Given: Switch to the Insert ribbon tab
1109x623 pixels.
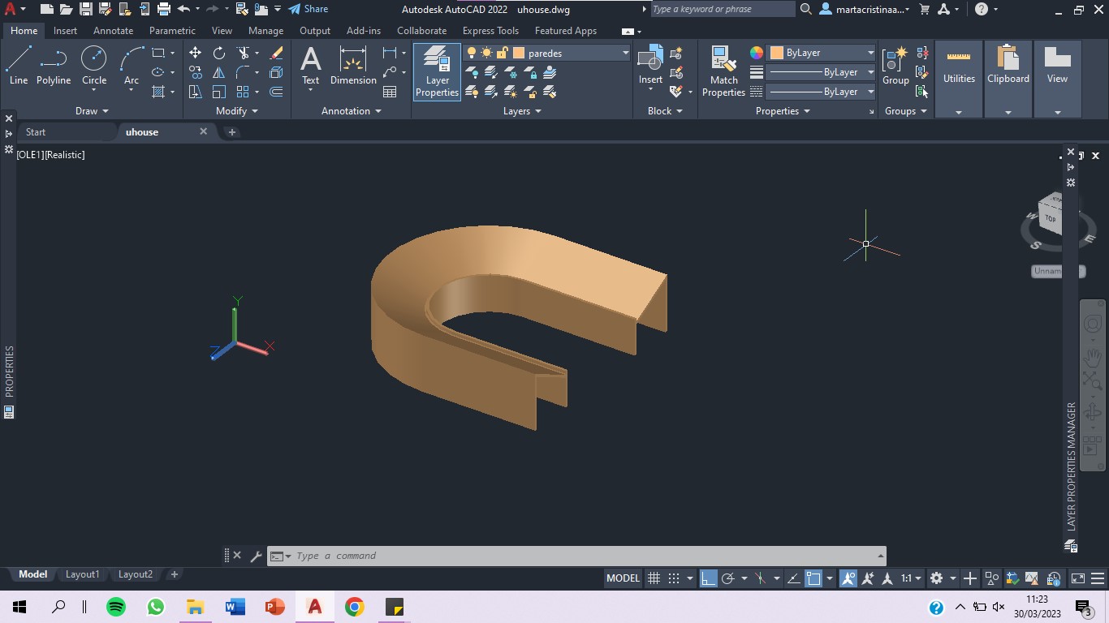Looking at the screenshot, I should (65, 31).
